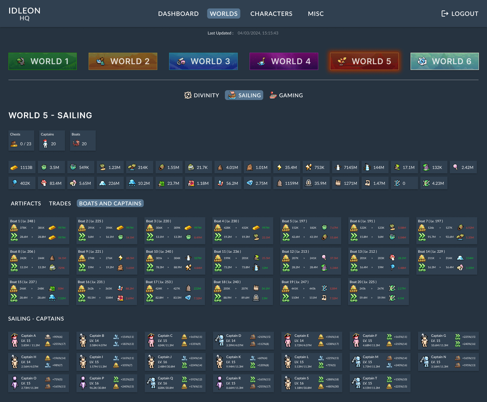The image size is (487, 402).
Task: Switch to the Artifacts tab
Action: pos(26,203)
